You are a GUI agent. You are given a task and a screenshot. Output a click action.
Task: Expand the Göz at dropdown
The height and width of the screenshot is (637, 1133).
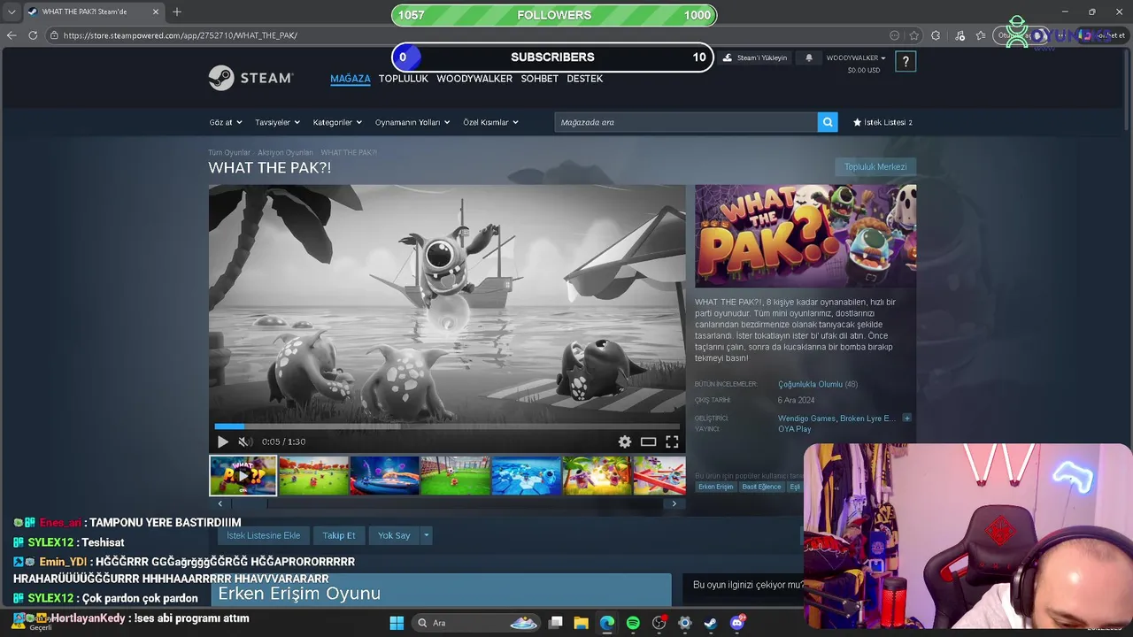(226, 122)
